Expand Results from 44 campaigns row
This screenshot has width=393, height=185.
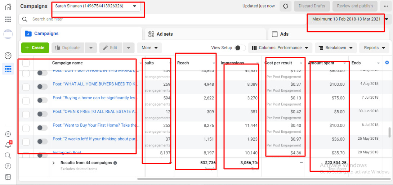54,163
